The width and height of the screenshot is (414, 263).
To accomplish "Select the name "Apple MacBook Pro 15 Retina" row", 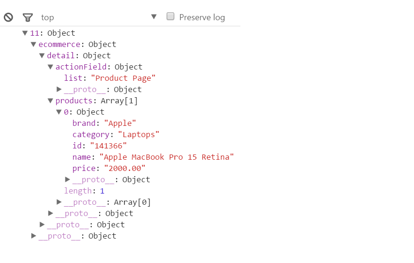I will pyautogui.click(x=153, y=157).
